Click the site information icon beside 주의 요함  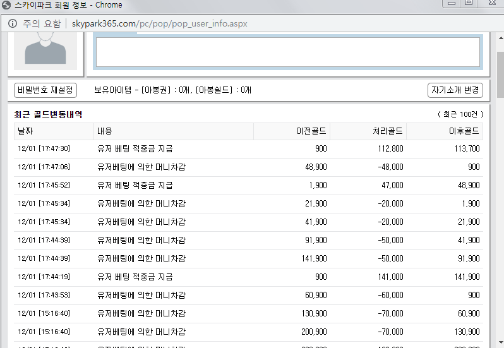(x=12, y=23)
